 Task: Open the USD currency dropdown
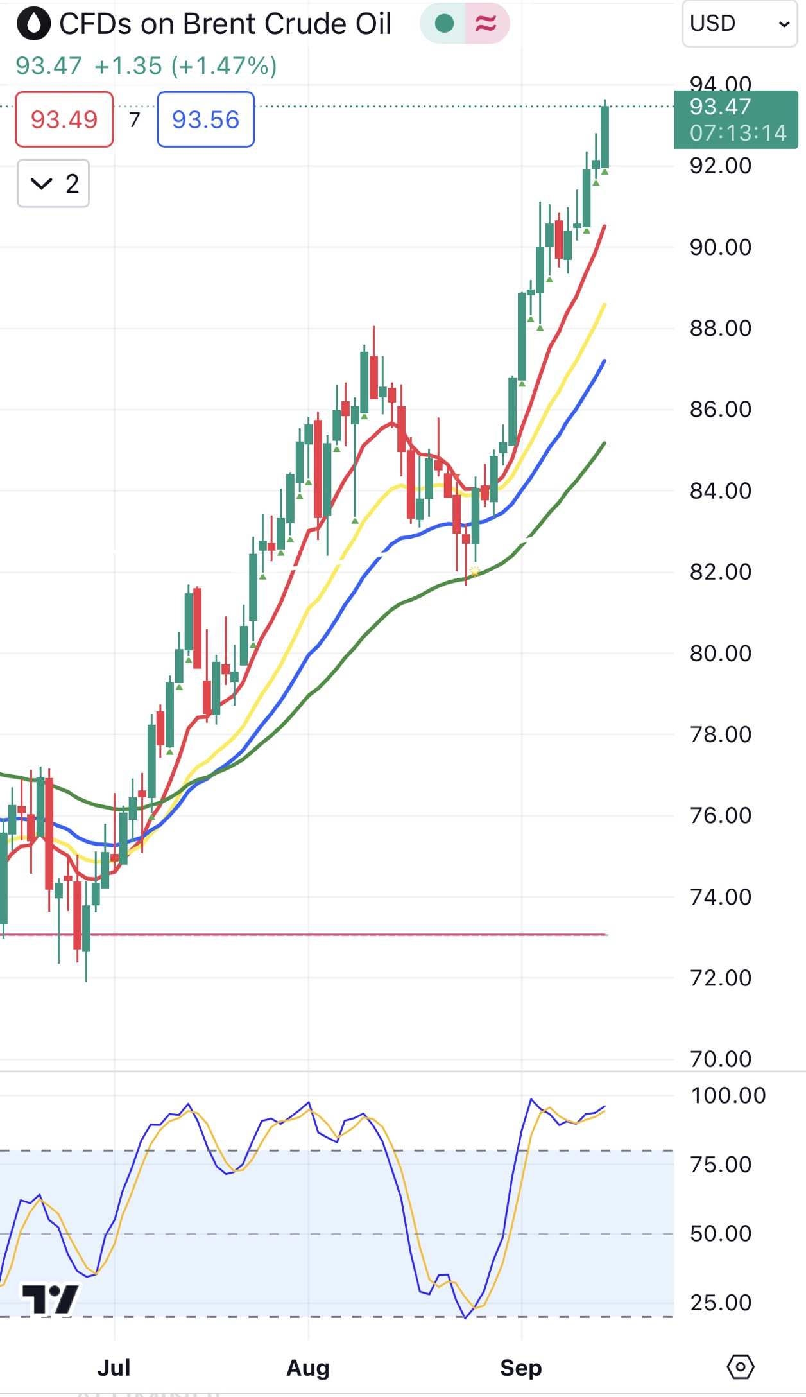click(739, 24)
